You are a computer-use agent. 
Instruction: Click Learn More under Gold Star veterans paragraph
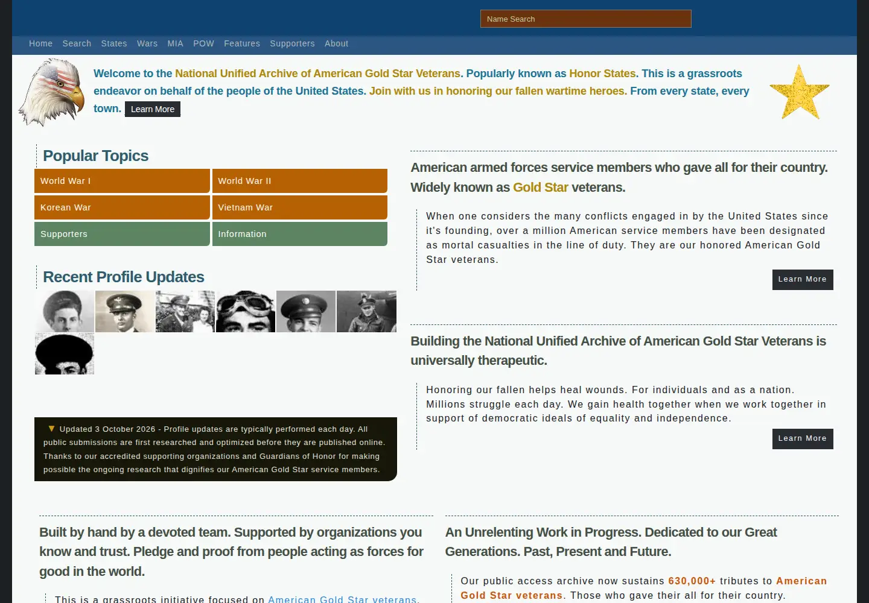[803, 280]
